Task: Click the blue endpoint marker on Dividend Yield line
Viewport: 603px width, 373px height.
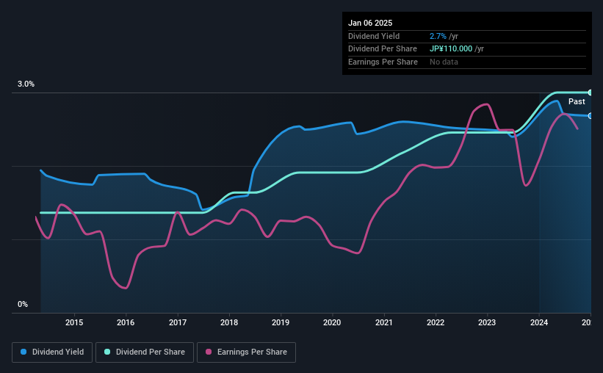Action: pyautogui.click(x=591, y=116)
